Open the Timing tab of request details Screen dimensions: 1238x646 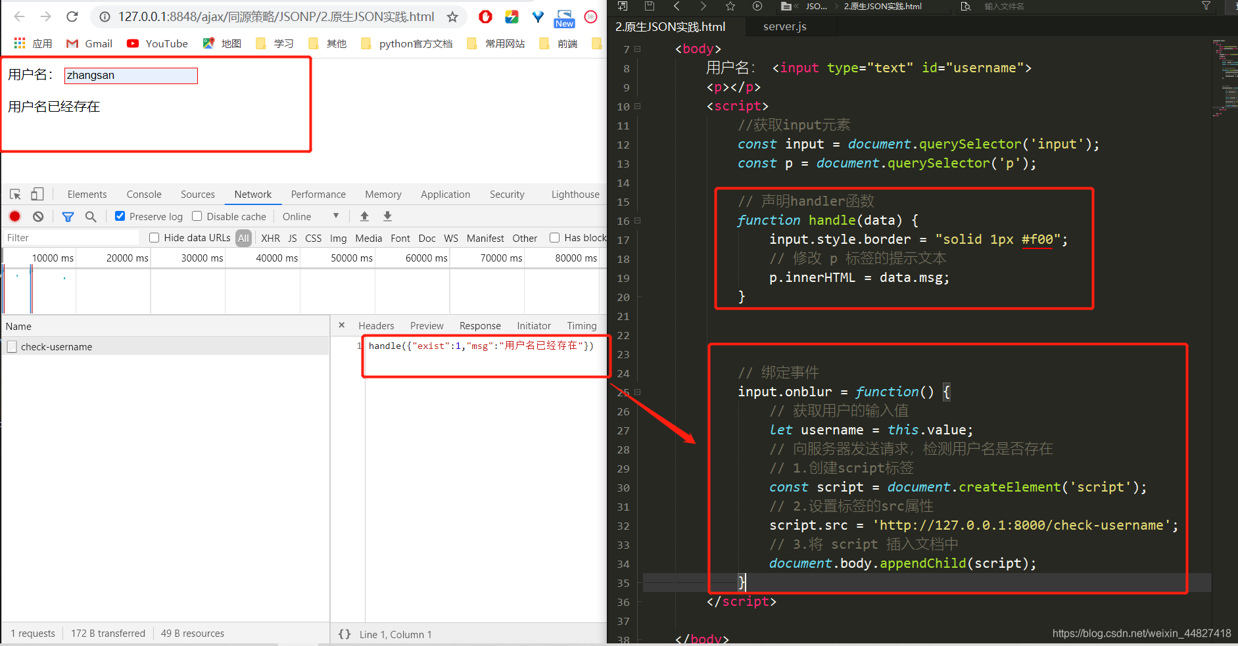coord(582,325)
